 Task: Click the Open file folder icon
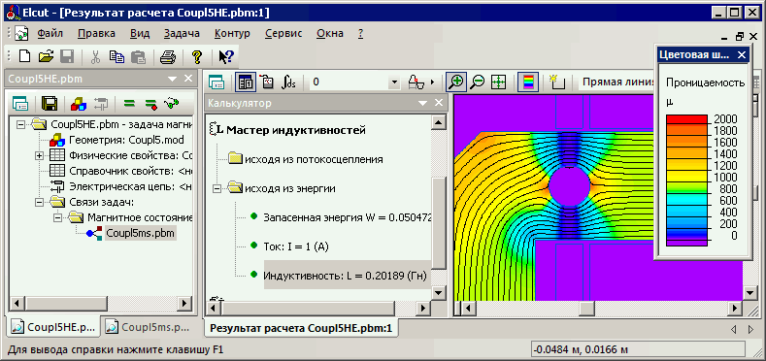(46, 56)
